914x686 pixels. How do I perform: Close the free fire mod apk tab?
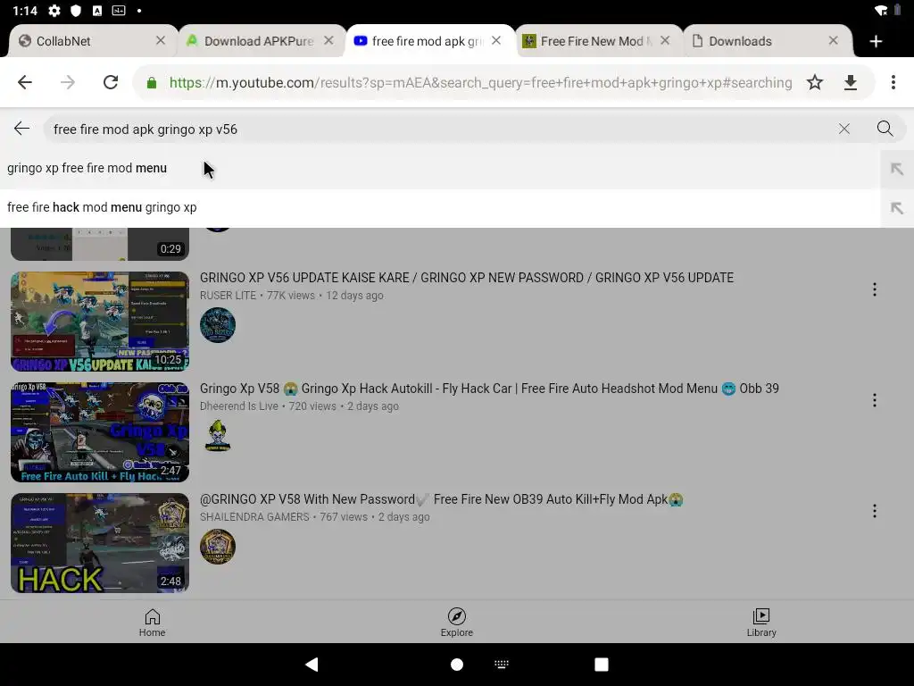point(496,40)
